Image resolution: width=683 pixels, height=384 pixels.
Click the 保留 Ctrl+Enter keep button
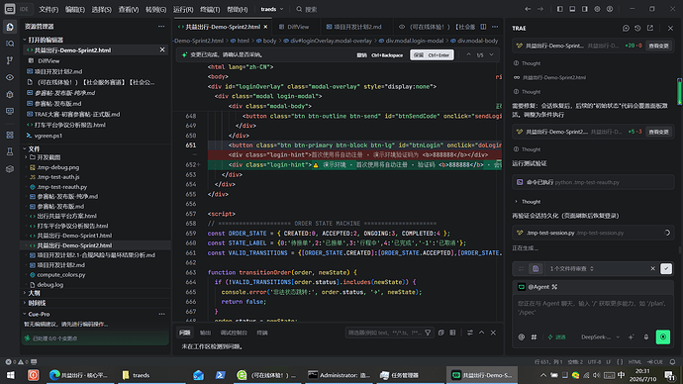tap(432, 54)
